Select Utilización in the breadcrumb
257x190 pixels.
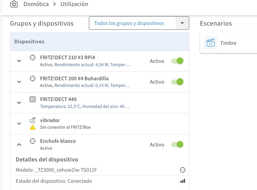pyautogui.click(x=74, y=4)
